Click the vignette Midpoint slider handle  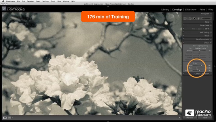[x=199, y=53]
